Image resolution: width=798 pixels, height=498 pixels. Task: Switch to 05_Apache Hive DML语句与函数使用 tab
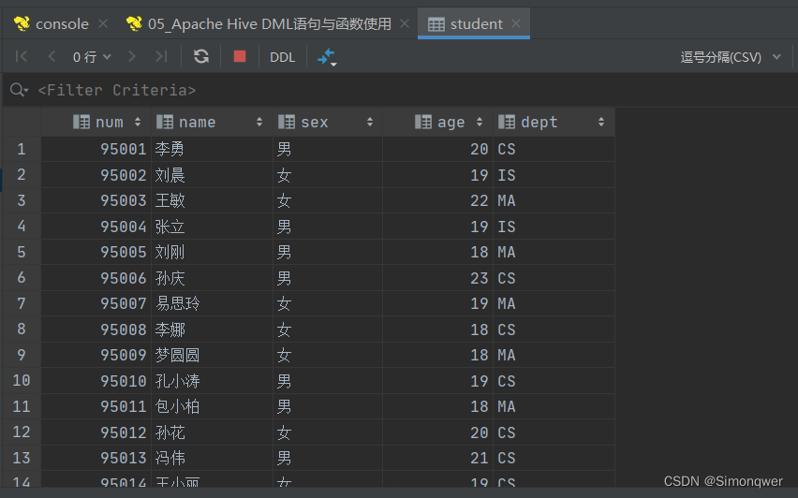coord(269,24)
